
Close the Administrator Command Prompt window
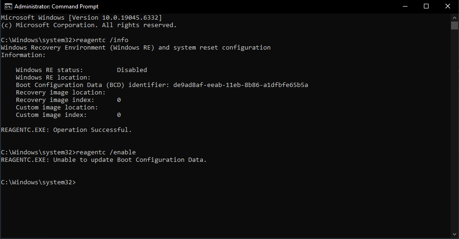[x=448, y=7]
